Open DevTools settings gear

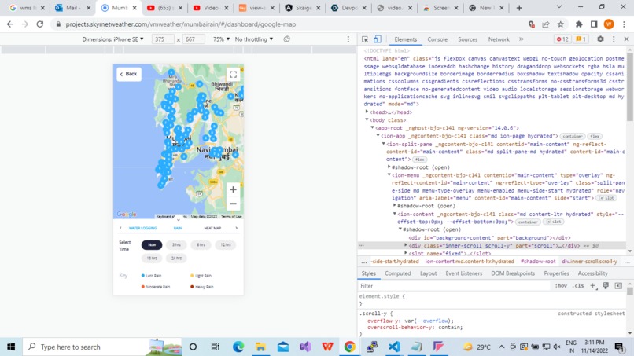[600, 39]
